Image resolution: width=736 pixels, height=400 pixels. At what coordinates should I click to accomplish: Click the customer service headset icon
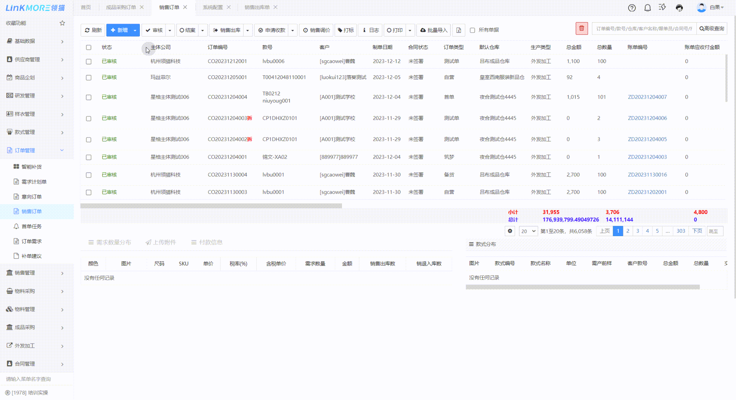[x=679, y=8]
